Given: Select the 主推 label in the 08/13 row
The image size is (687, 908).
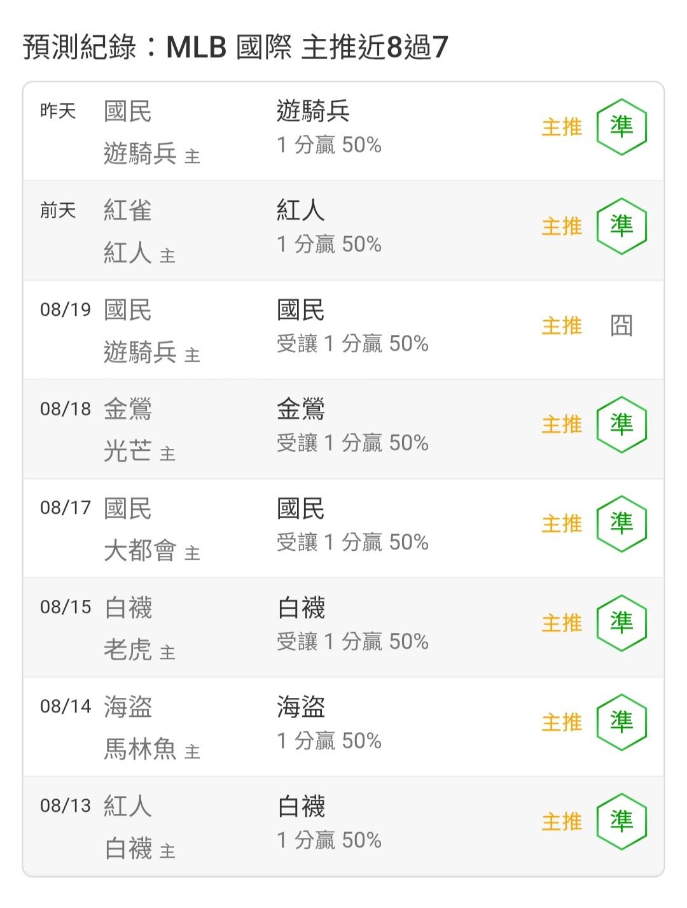Looking at the screenshot, I should coord(562,822).
